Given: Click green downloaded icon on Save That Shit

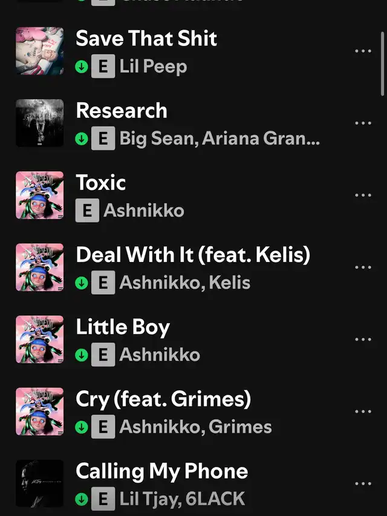Looking at the screenshot, I should coord(81,67).
